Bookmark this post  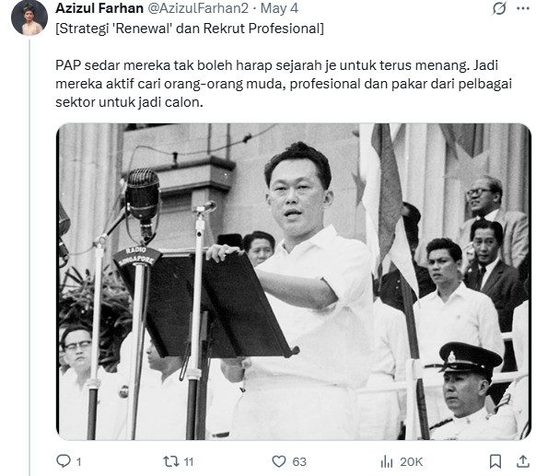(x=495, y=461)
